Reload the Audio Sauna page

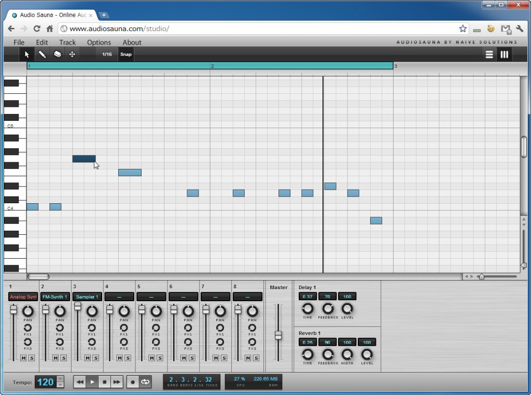click(37, 29)
